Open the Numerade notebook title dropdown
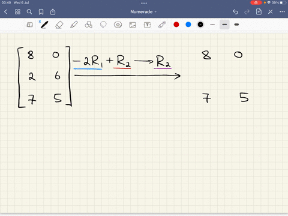This screenshot has height=216, width=288. [143, 12]
